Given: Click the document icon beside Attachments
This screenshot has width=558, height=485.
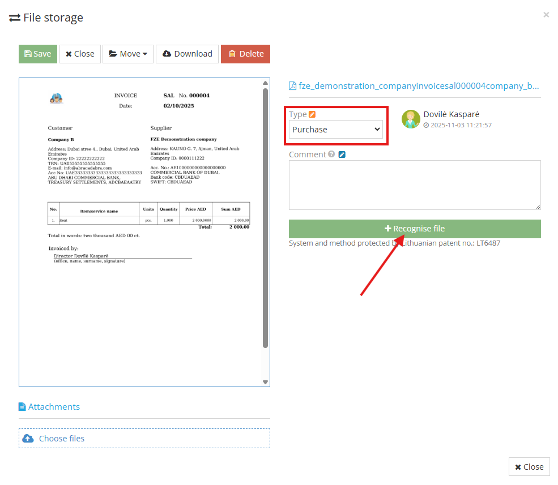Looking at the screenshot, I should (x=23, y=406).
